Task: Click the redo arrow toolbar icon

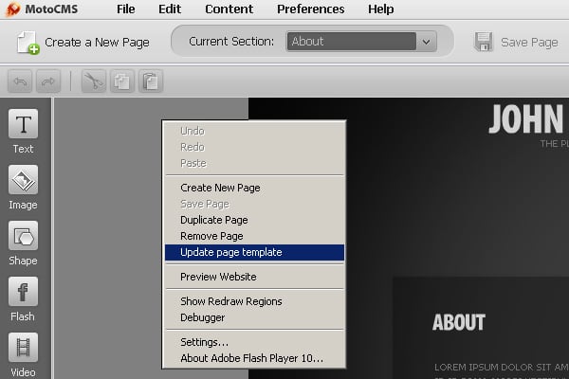Action: tap(46, 81)
